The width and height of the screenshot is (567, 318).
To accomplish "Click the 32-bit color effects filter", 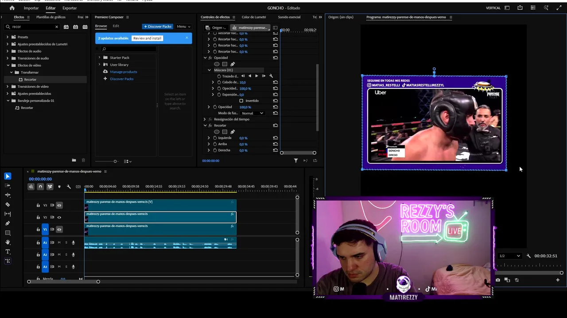I will (75, 27).
